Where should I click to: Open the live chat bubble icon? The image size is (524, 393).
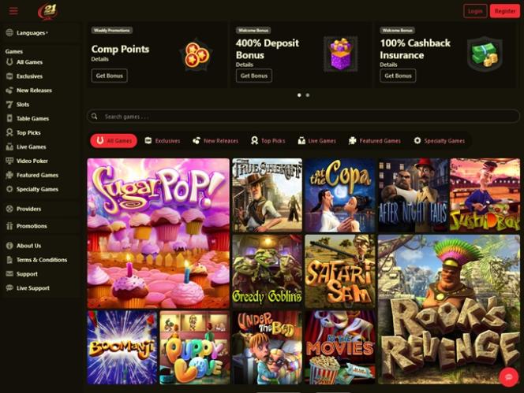click(509, 377)
